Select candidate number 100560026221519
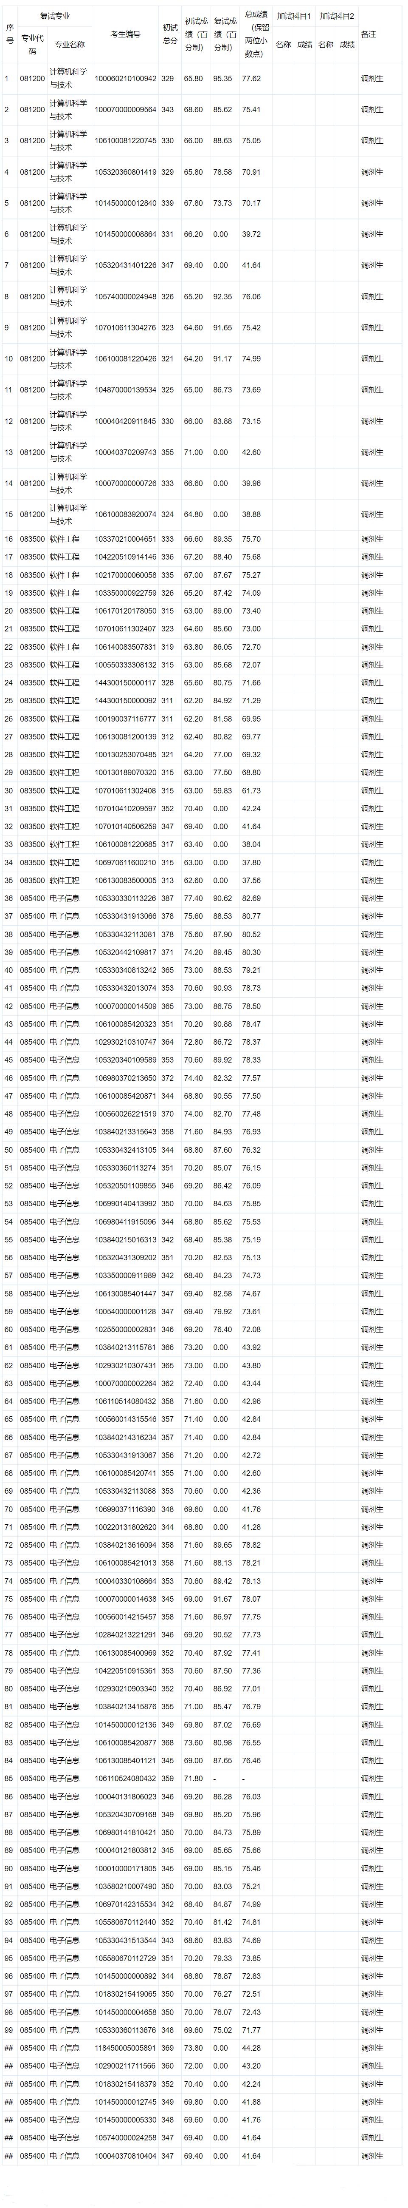 [x=125, y=1114]
